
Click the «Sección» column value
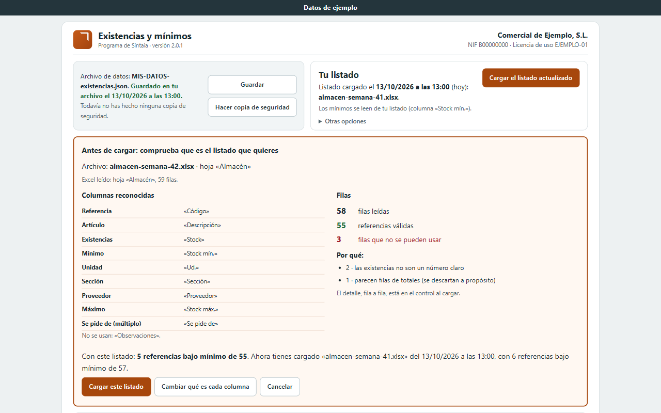[x=197, y=281]
